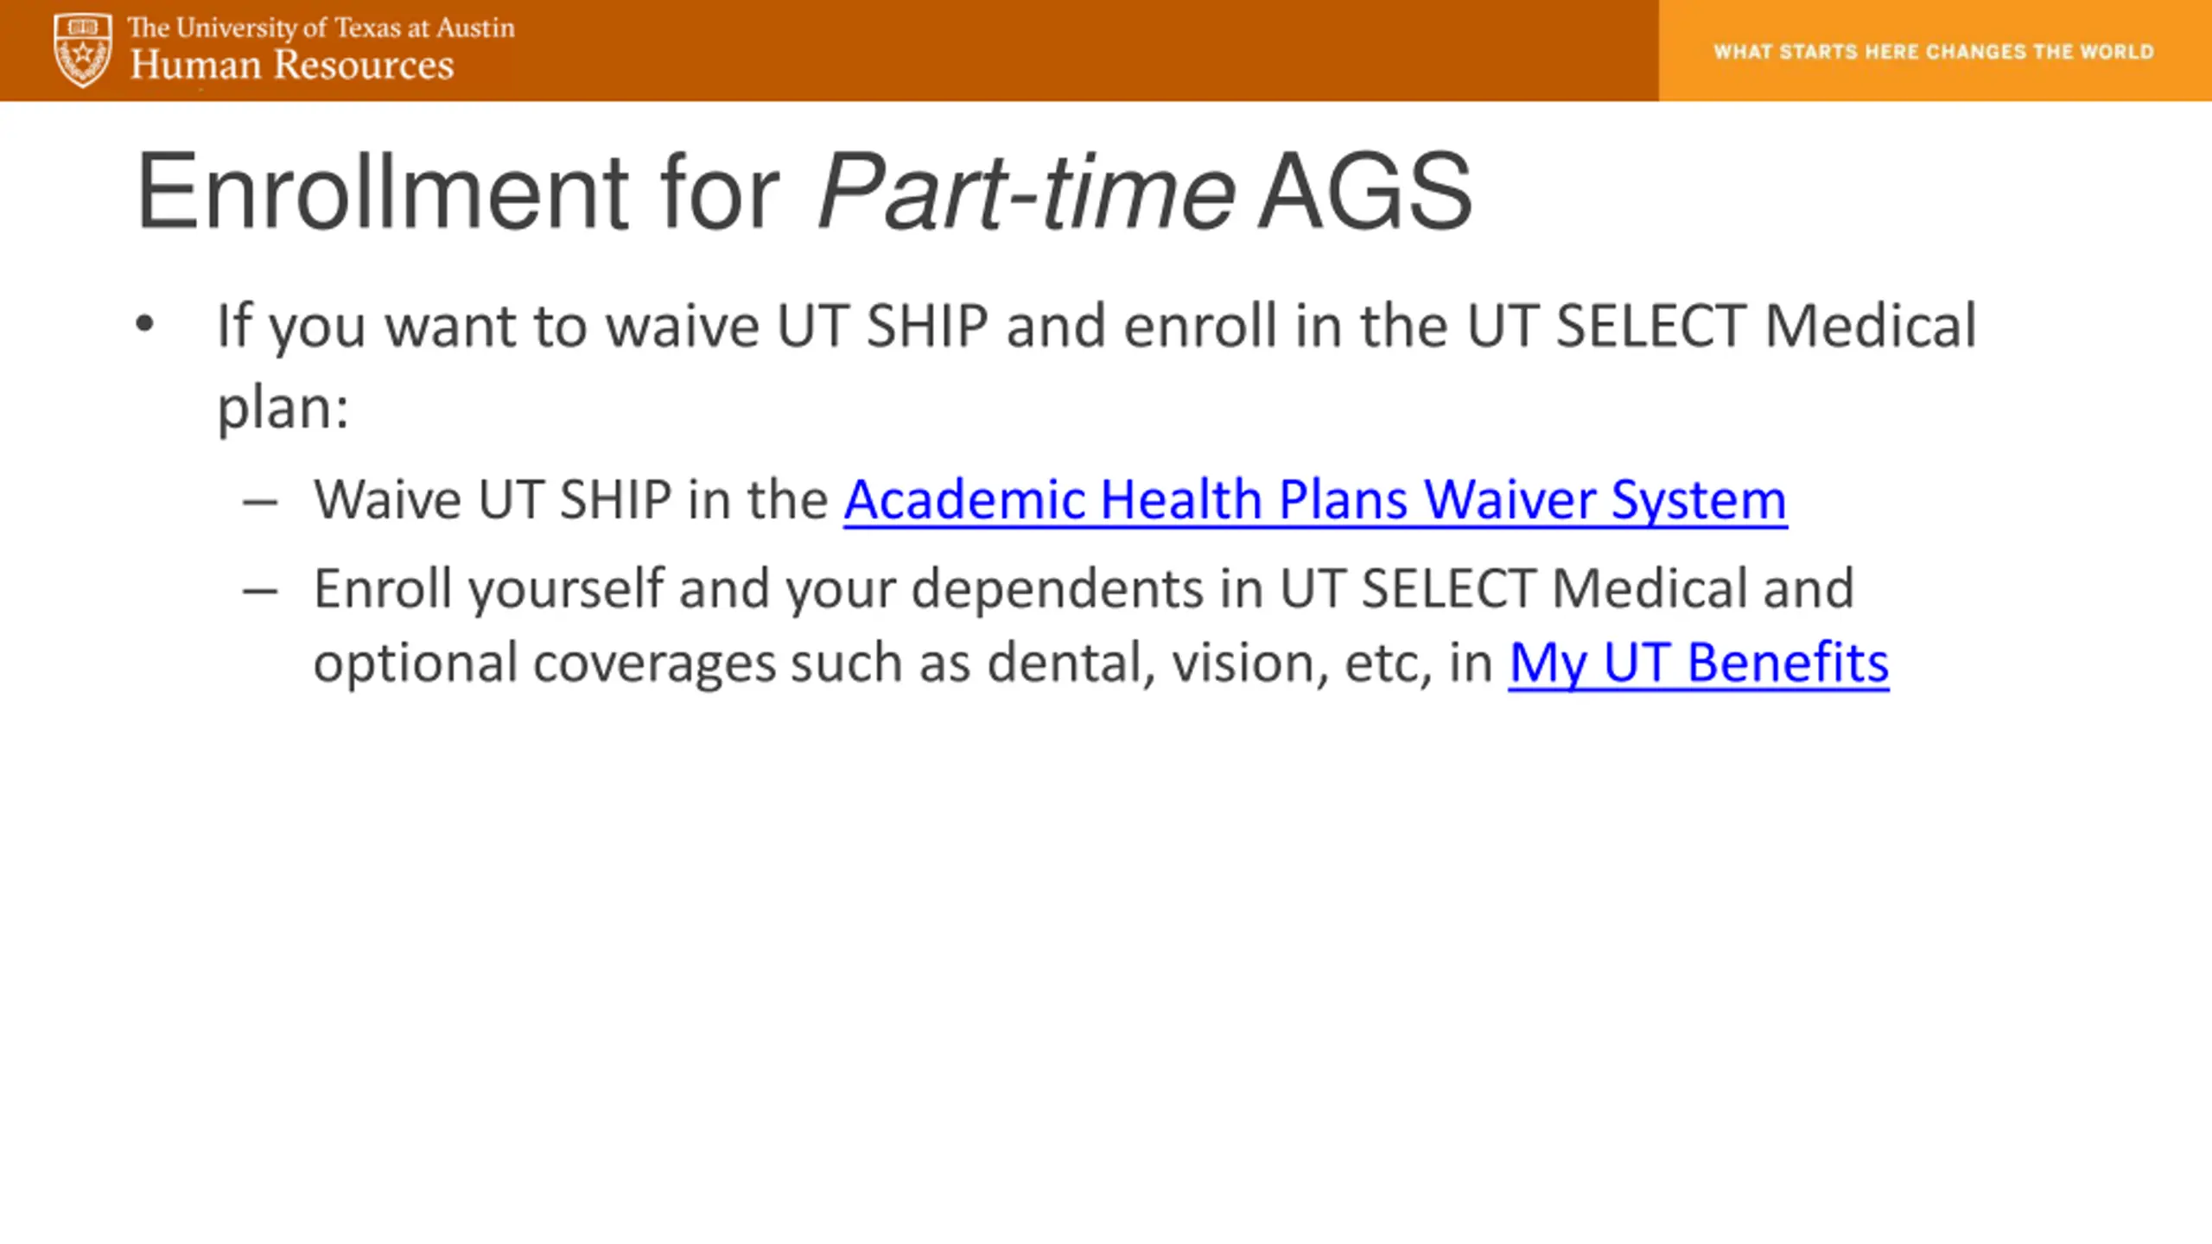Screen dimensions: 2212x1244
Task: Click the dash before 'Waive UT SHIP'
Action: point(260,501)
